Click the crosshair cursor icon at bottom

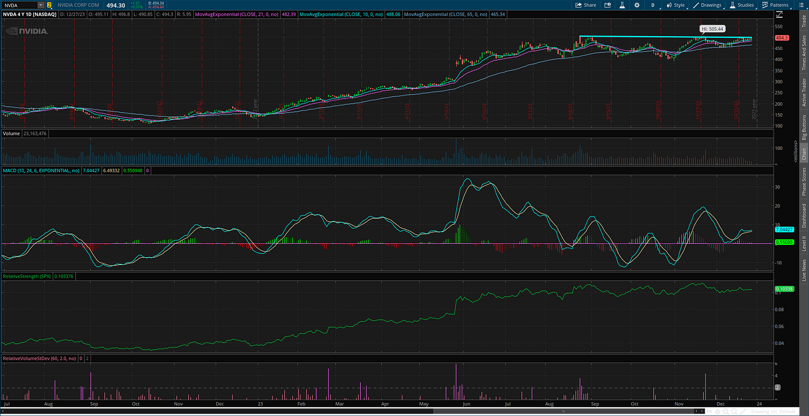click(x=717, y=412)
